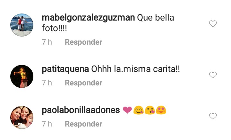This screenshot has height=140, width=231.
Task: Click the '7 h' timestamp under patitaquena's comment
Action: pyautogui.click(x=47, y=83)
